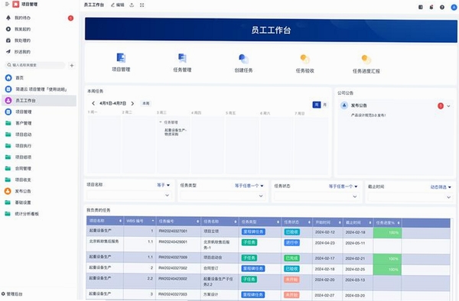Go to 首页 home page
The image size is (459, 301).
(x=19, y=78)
